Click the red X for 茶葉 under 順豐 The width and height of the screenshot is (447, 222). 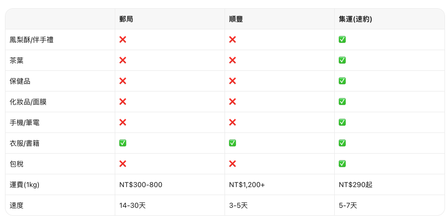pyautogui.click(x=232, y=60)
